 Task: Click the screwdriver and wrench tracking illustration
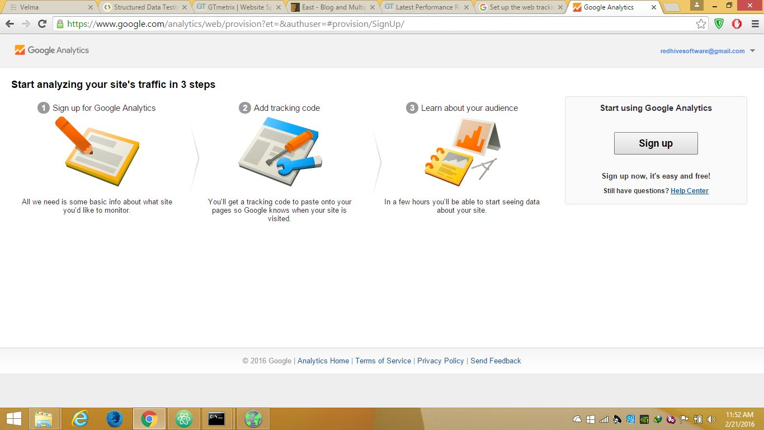(x=280, y=152)
